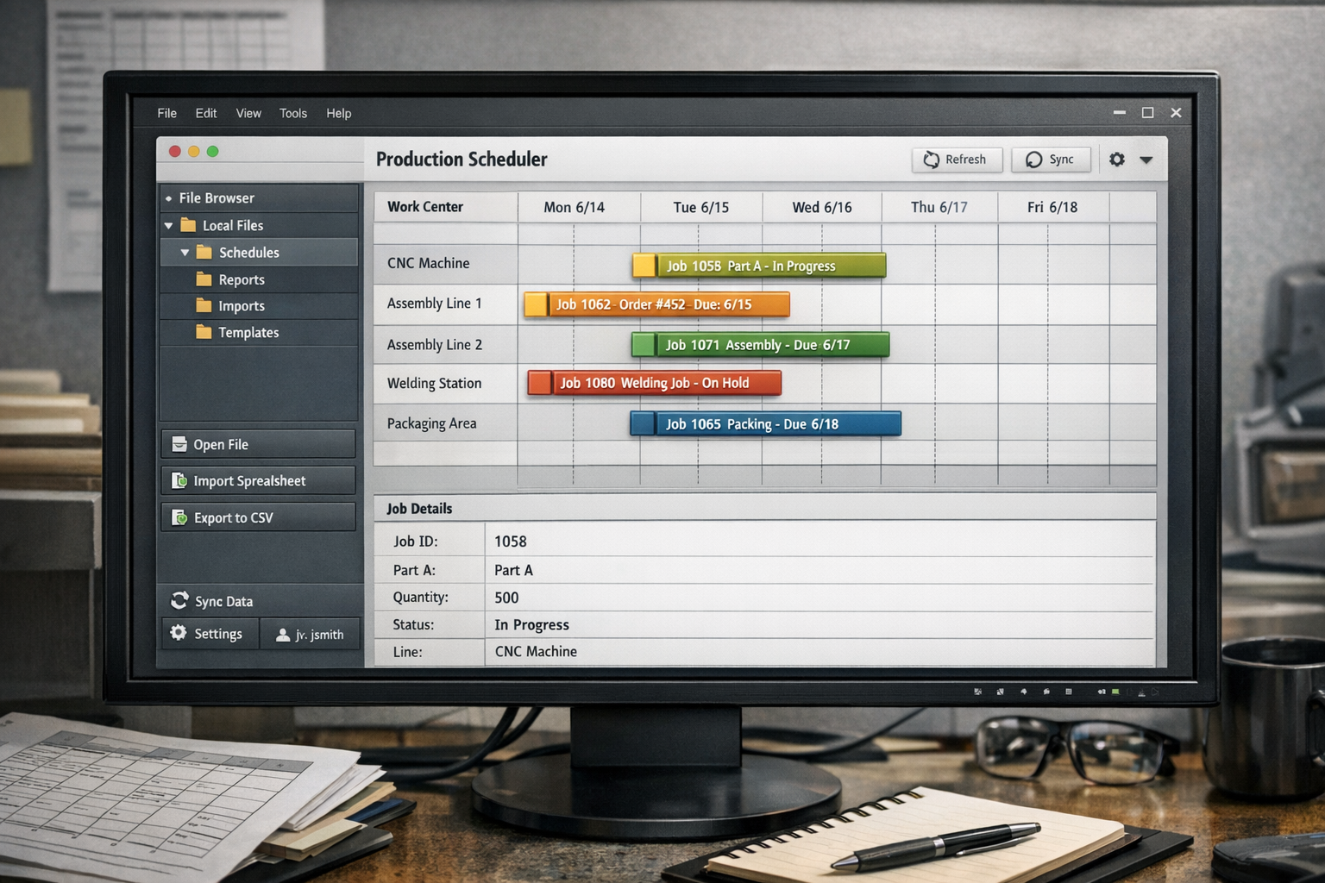Open the View menu

(x=248, y=113)
